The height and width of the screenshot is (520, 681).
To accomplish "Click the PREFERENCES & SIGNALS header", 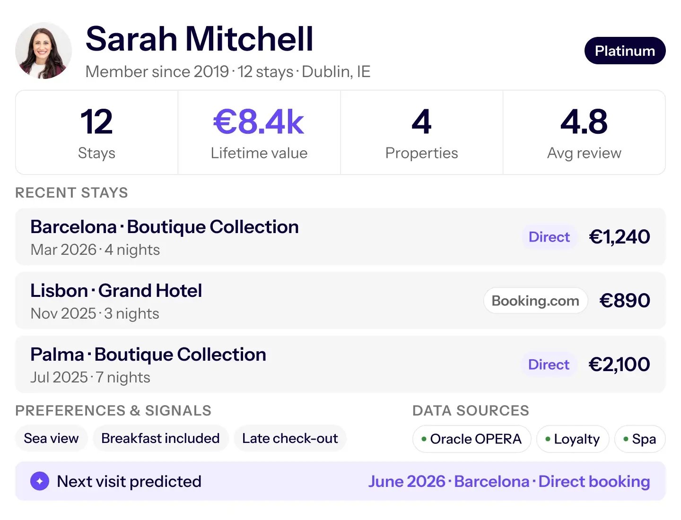I will point(113,411).
